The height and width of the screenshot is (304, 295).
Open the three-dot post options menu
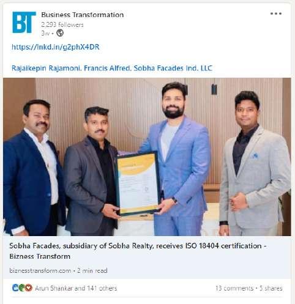(276, 13)
